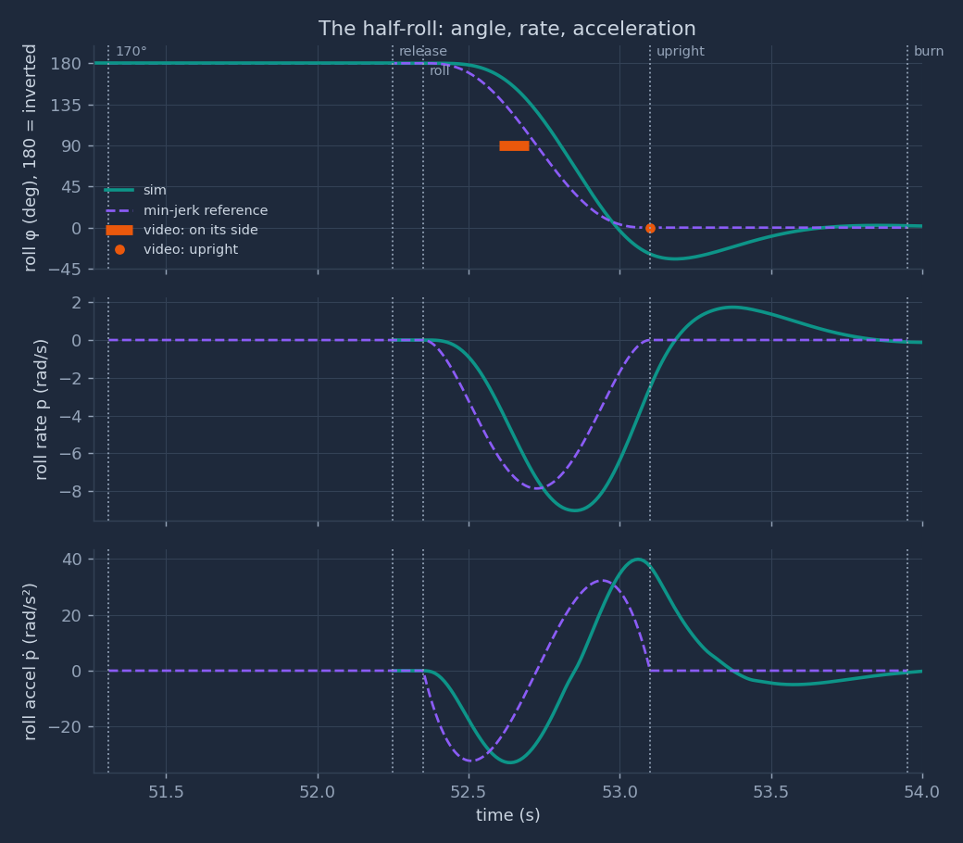The height and width of the screenshot is (843, 963).
Task: Click the "−45" y-tick label
Action: point(66,270)
